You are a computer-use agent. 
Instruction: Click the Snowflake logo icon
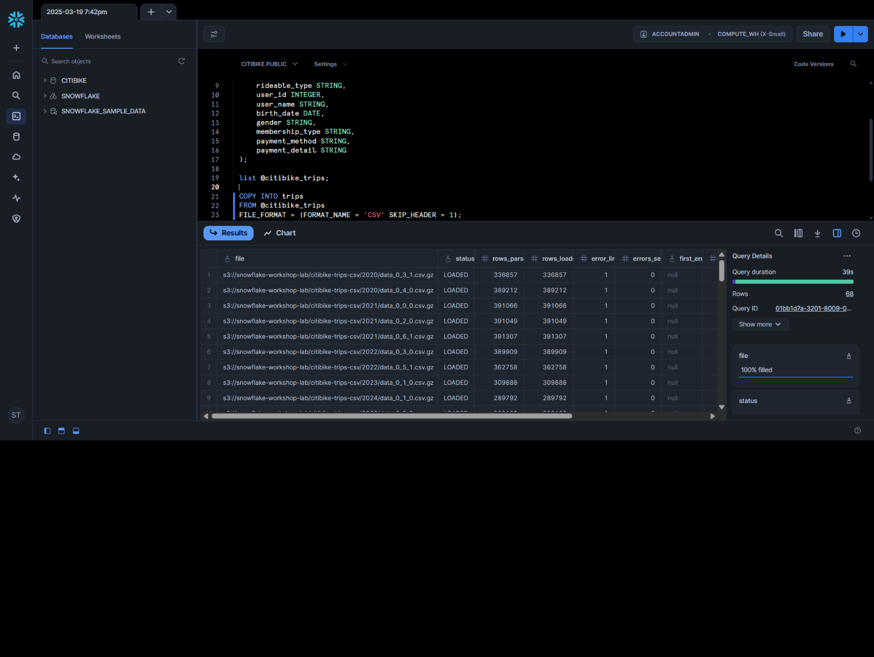tap(16, 20)
